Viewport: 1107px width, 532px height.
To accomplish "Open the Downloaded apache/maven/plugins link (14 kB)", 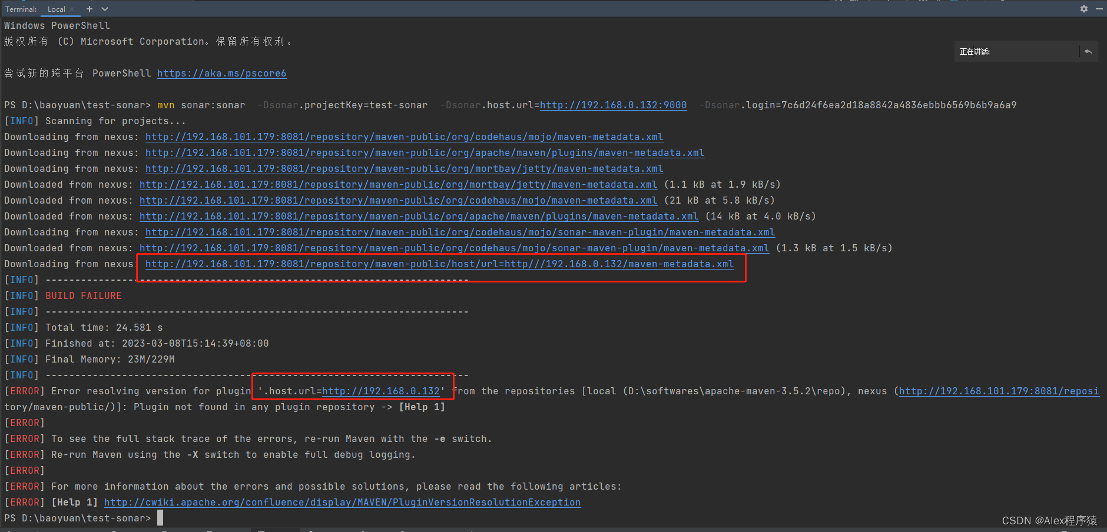I will 419,216.
